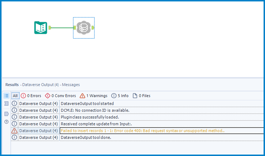Screen dimensions: 265x156
Task: Click info icon on 'Received complete update' row
Action: point(14,124)
